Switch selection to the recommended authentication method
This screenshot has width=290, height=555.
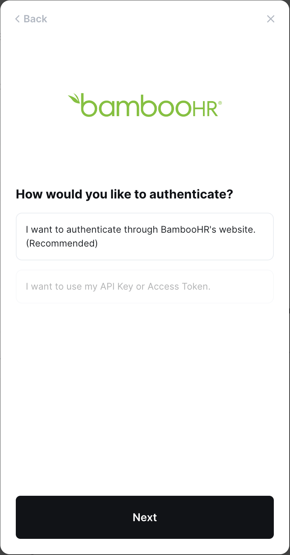[145, 236]
